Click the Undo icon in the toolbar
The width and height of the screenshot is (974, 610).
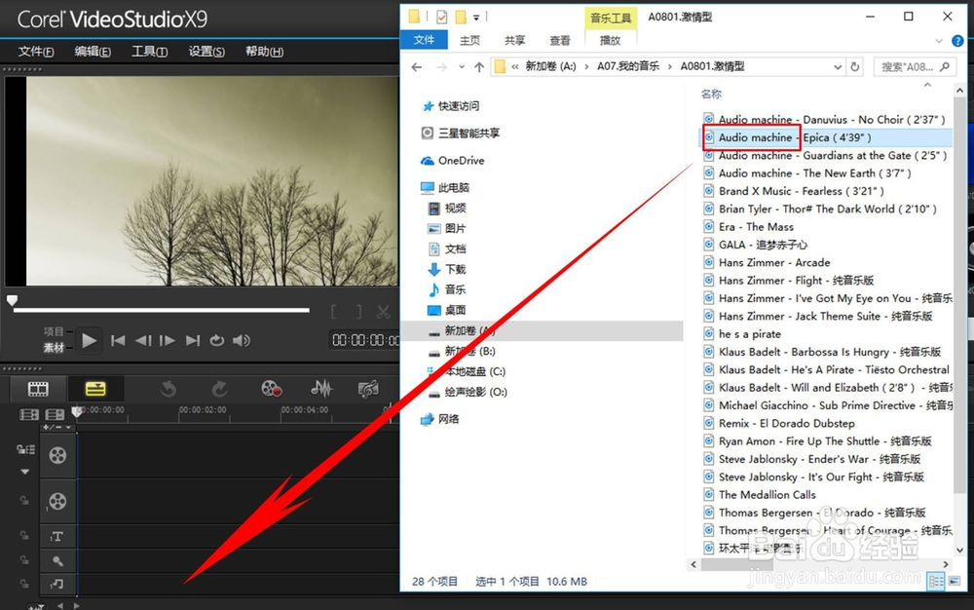click(168, 390)
